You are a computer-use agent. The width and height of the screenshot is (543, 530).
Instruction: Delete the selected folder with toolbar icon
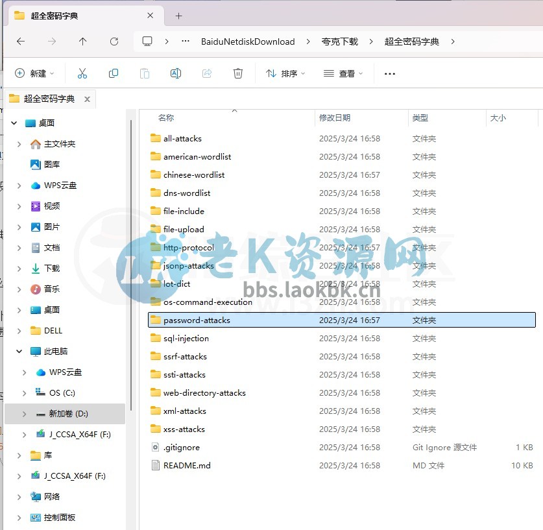pos(238,73)
